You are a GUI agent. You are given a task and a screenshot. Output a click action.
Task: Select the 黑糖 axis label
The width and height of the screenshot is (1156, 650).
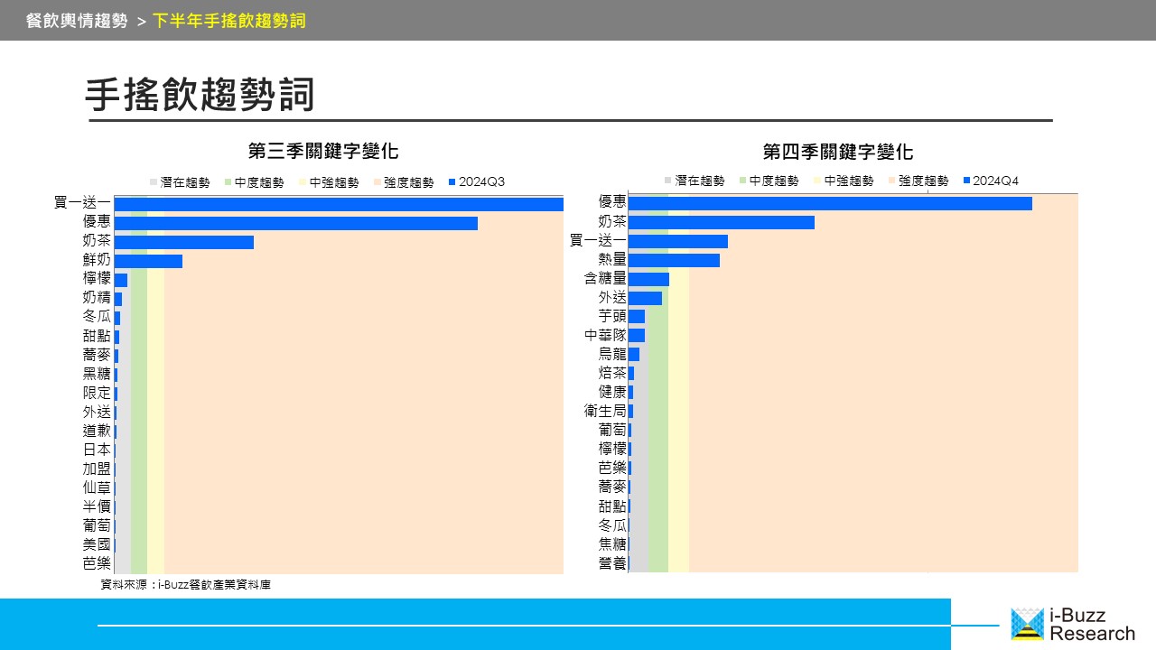click(x=97, y=374)
